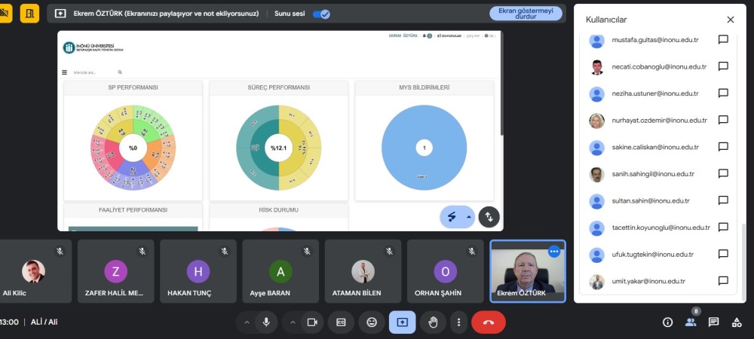Click the red leave call button
The width and height of the screenshot is (754, 339).
pyautogui.click(x=488, y=322)
